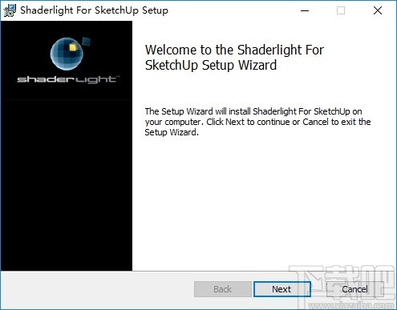Click the 'The Setup Wizard will install' paragraph

pyautogui.click(x=257, y=122)
